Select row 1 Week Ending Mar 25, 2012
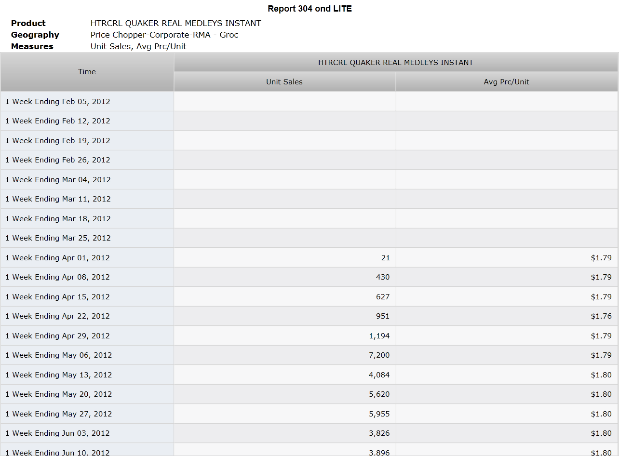 tap(309, 238)
